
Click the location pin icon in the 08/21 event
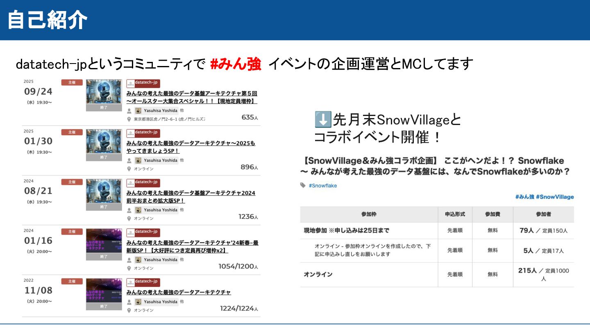pyautogui.click(x=129, y=218)
